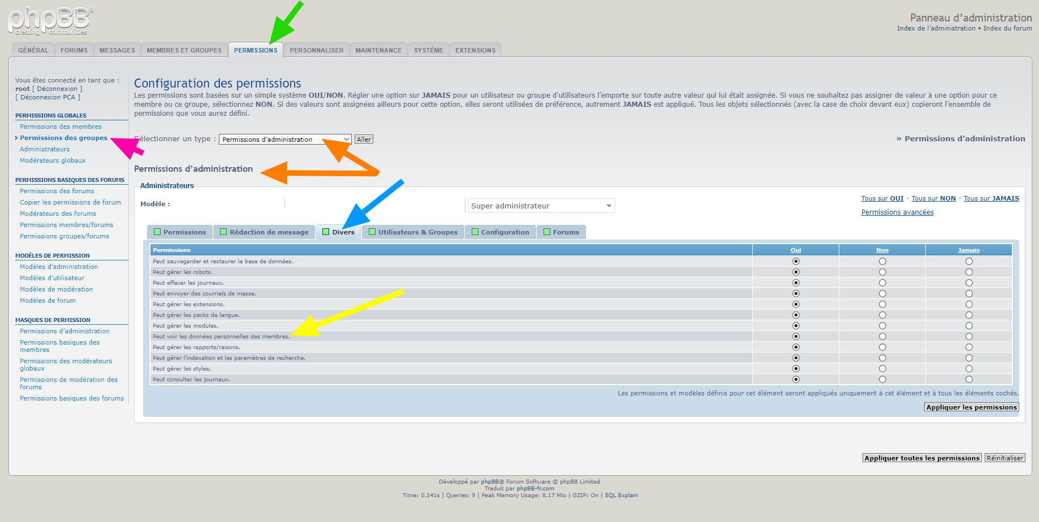
Task: Click green square on Divers tab
Action: (x=326, y=232)
